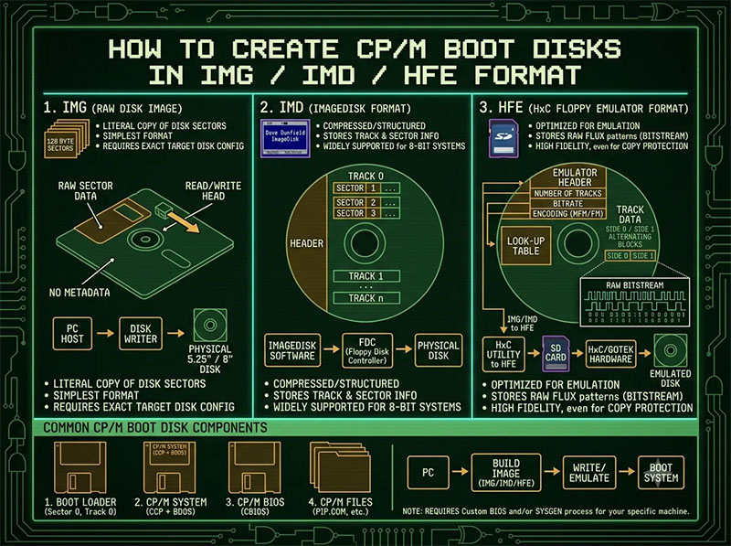Click the emulated disk icon

[671, 350]
